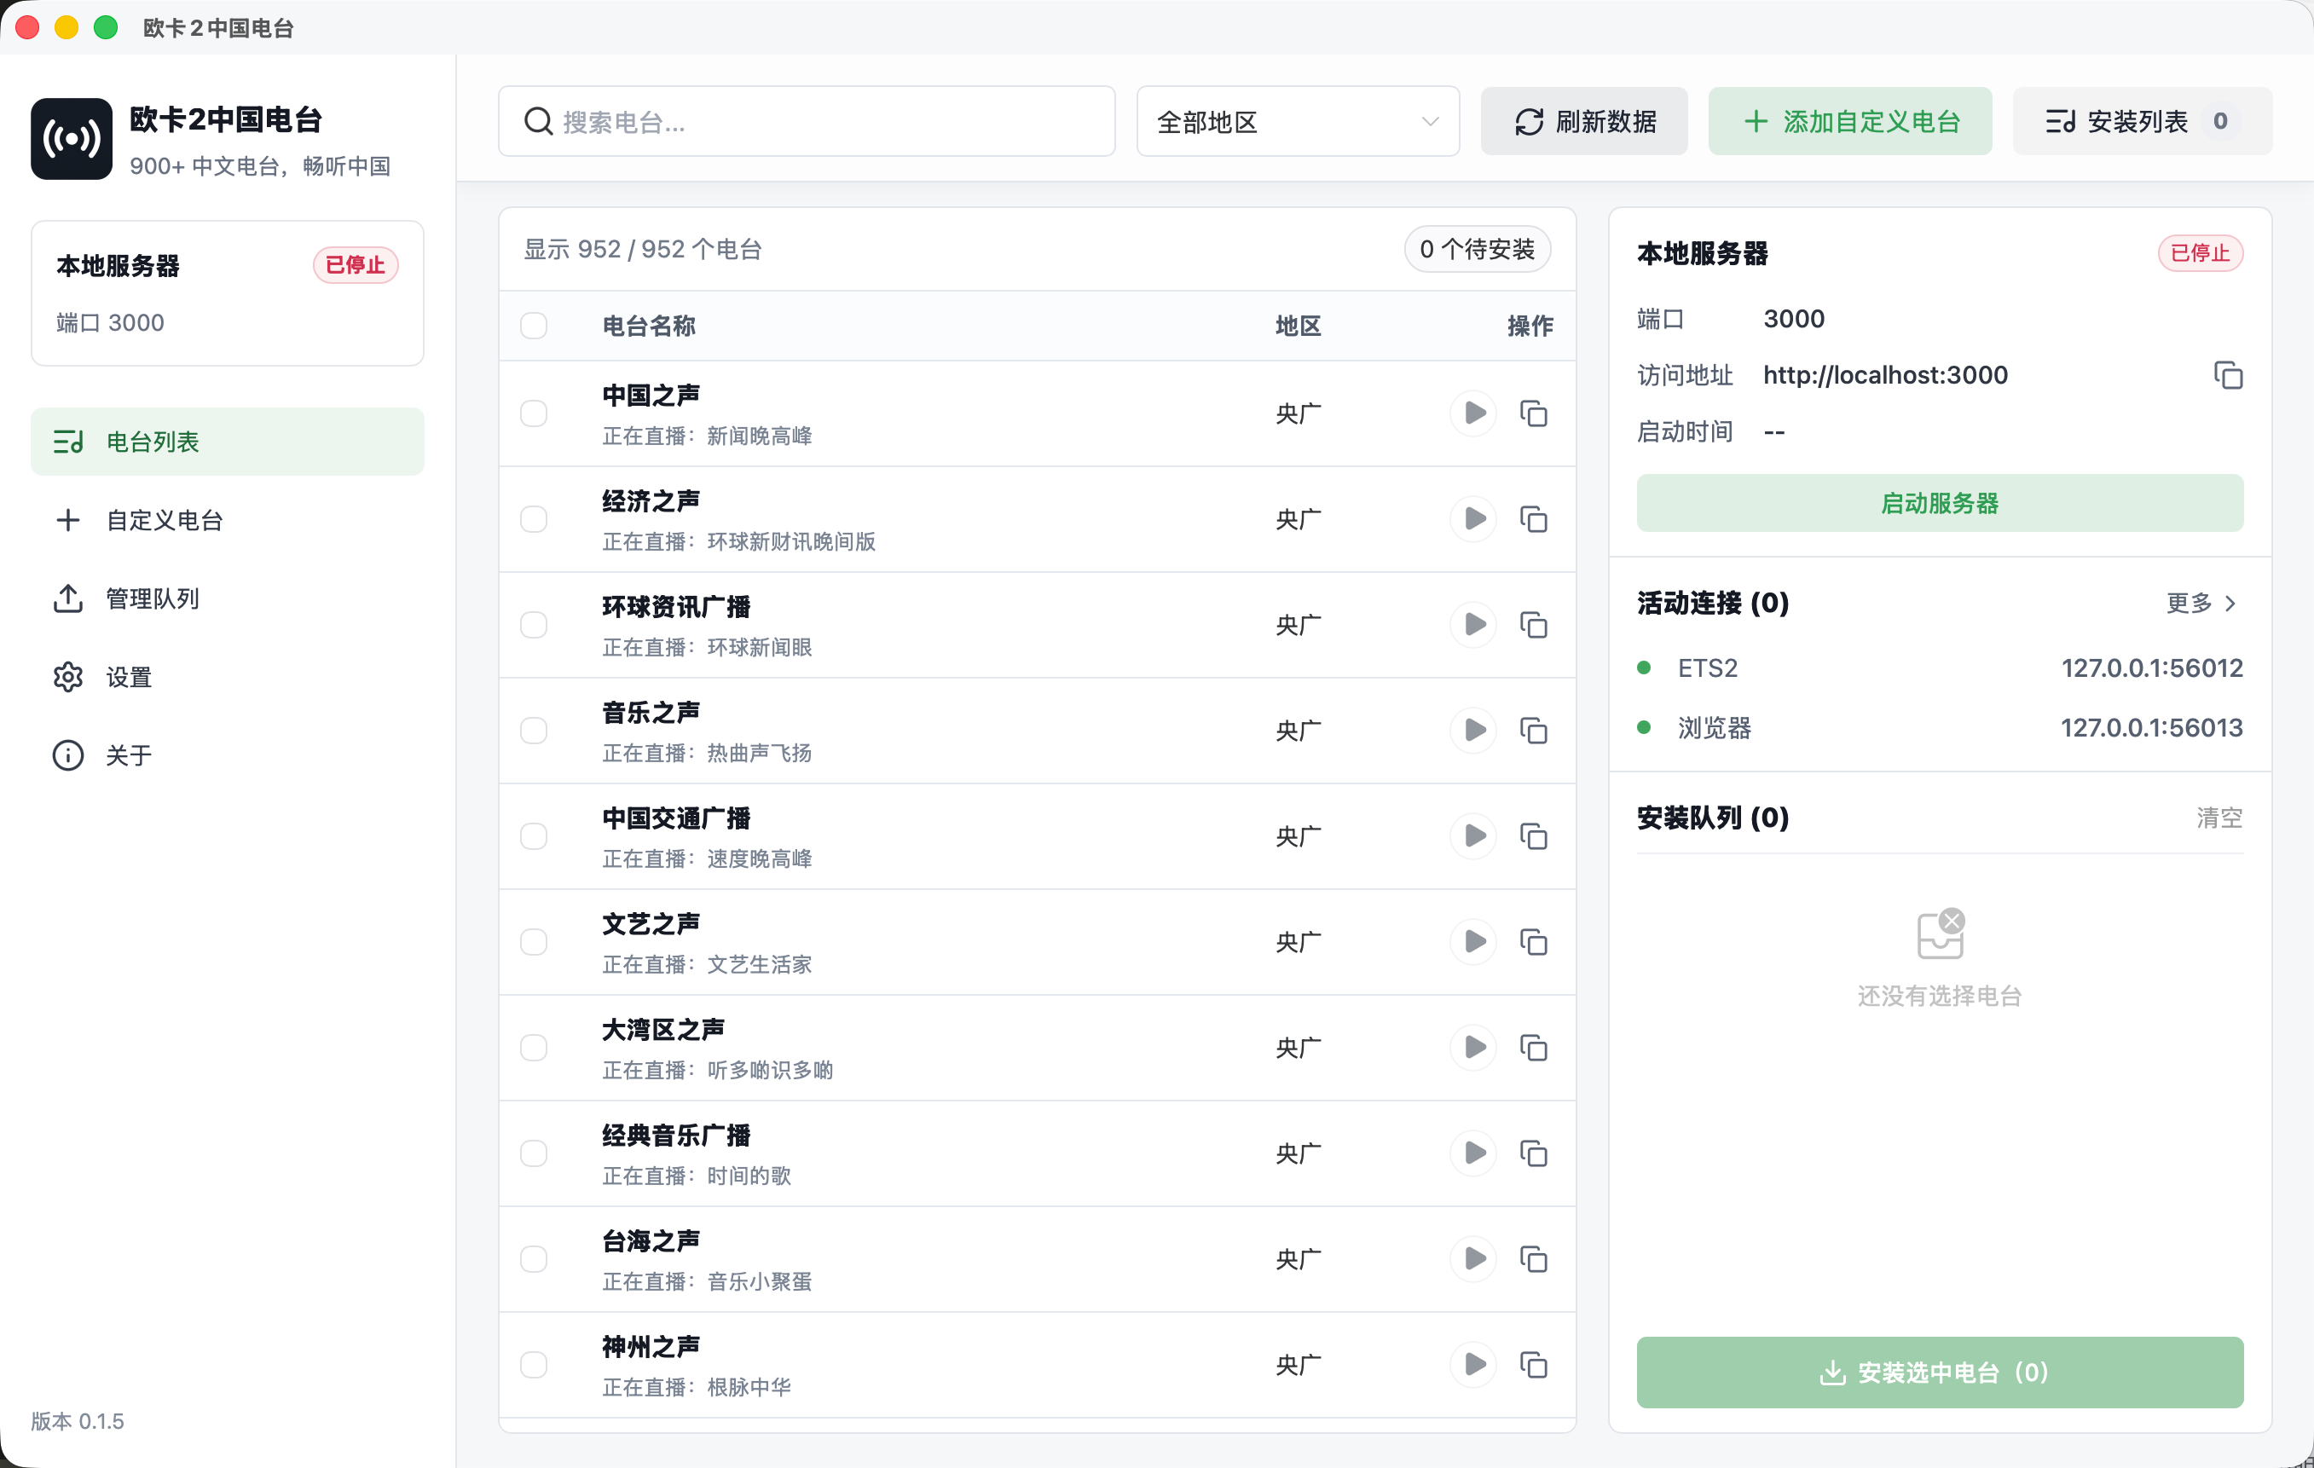Select the 浏览器 connection entry
Viewport: 2314px width, 1468px height.
click(1939, 727)
